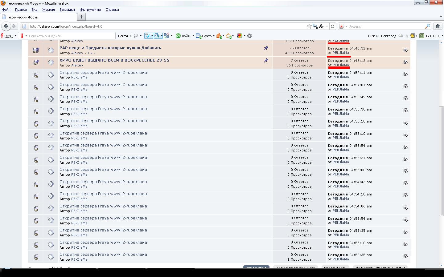The image size is (444, 277).
Task: Bookmark this page with the star icon
Action: pyautogui.click(x=309, y=26)
